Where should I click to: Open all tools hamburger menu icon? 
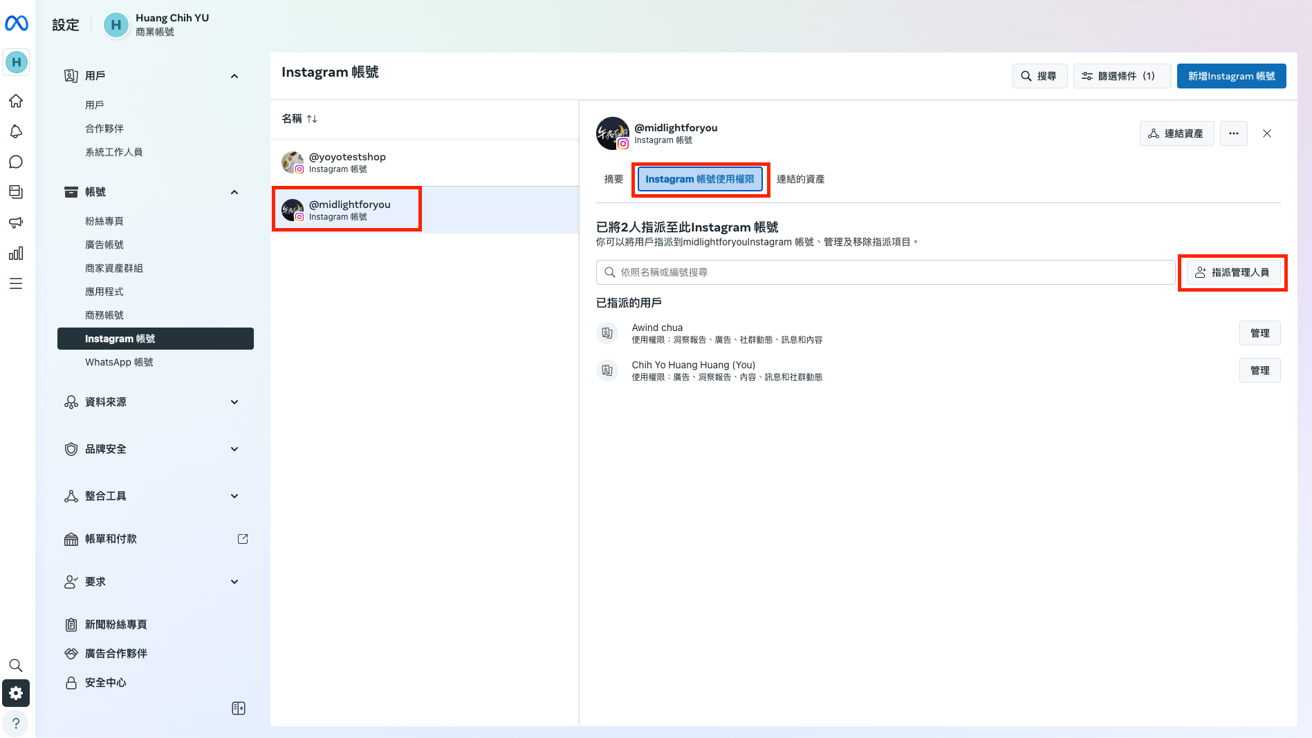[x=16, y=283]
